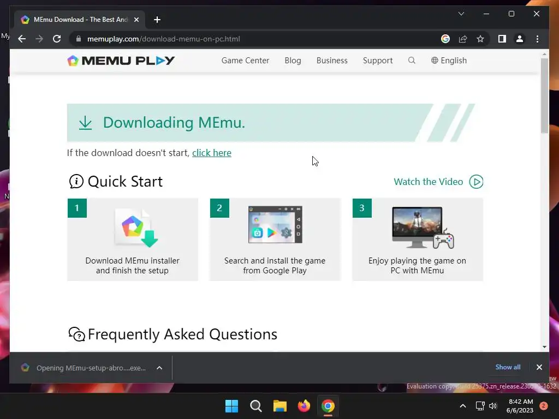Click the page vertical scrollbar thumb
Image resolution: width=559 pixels, height=419 pixels.
click(x=544, y=95)
